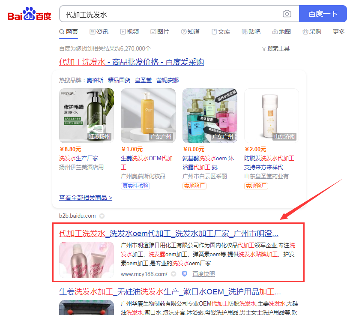Switch to the 资讯 tab
The width and height of the screenshot is (362, 315).
click(x=99, y=32)
